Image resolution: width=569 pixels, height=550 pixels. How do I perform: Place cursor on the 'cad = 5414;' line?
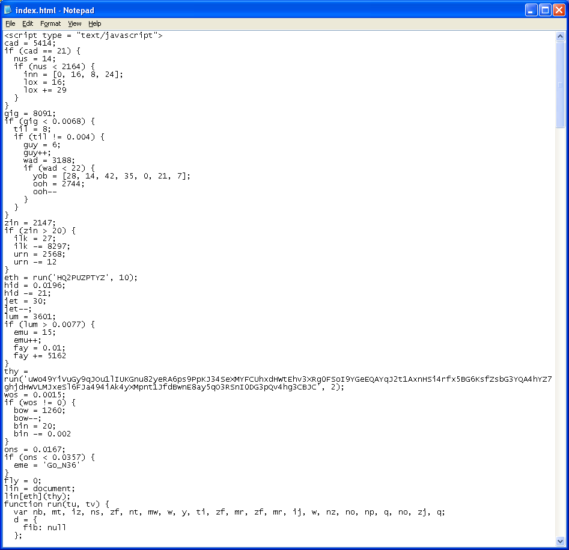pyautogui.click(x=30, y=44)
